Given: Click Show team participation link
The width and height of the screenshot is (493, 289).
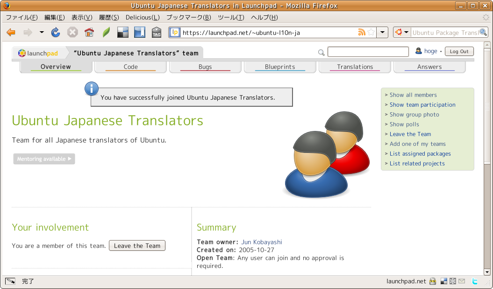Looking at the screenshot, I should click(422, 105).
